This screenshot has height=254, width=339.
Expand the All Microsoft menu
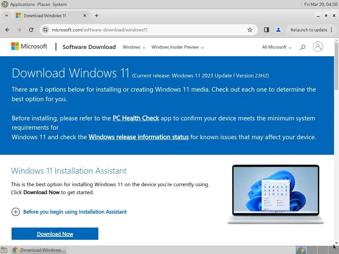tap(277, 47)
